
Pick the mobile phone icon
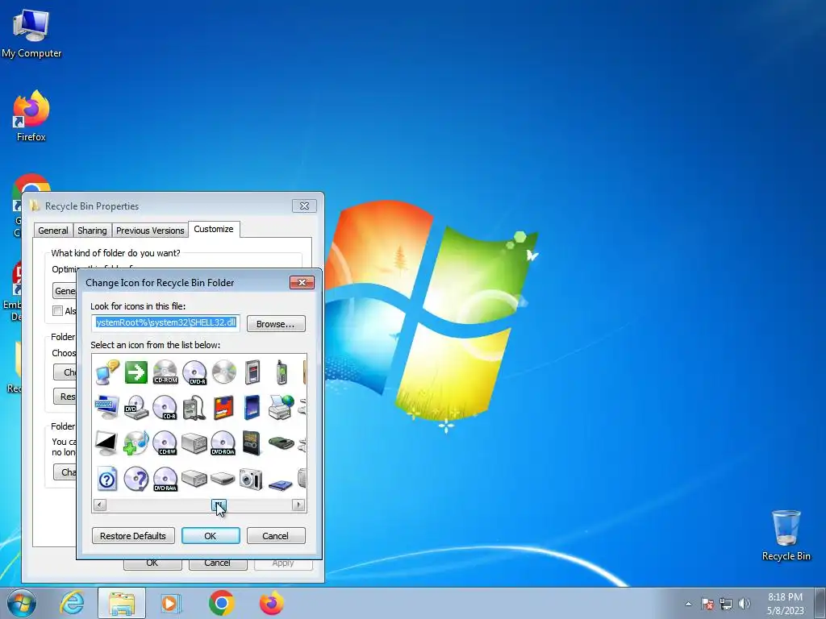(x=282, y=372)
